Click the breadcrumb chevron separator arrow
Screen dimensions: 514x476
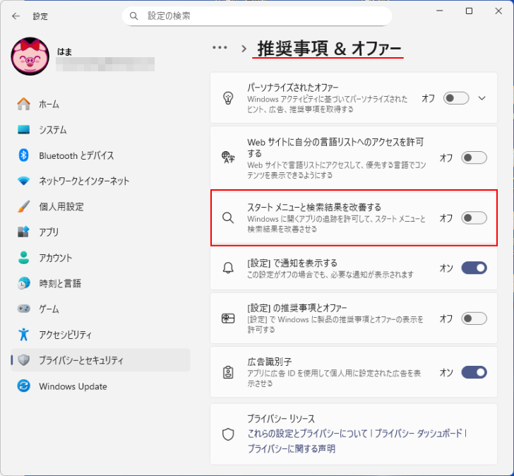coord(244,49)
